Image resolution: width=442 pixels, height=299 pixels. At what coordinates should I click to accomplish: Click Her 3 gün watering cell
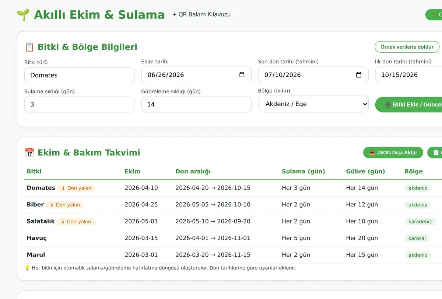tap(296, 188)
